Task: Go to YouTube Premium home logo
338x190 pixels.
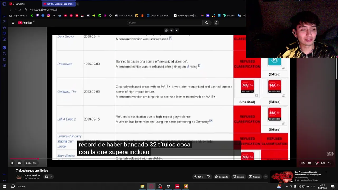Action: click(x=25, y=23)
